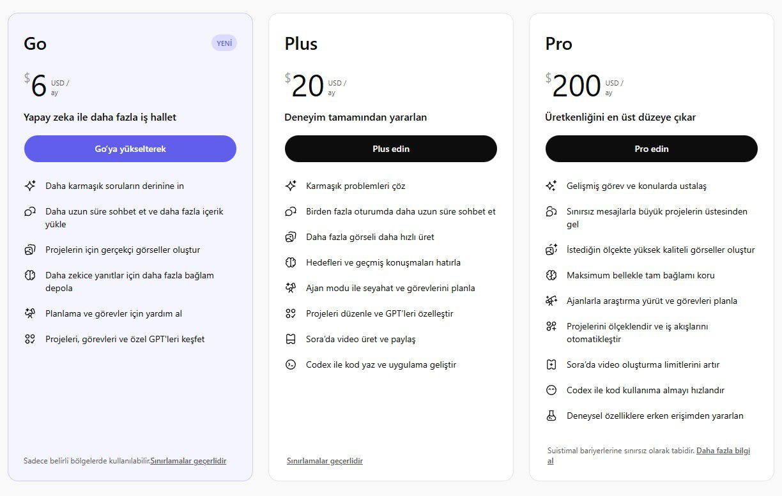782x496 pixels.
Task: Click chat bubble icon beside Sınırsız mesajlarla
Action: [x=551, y=211]
